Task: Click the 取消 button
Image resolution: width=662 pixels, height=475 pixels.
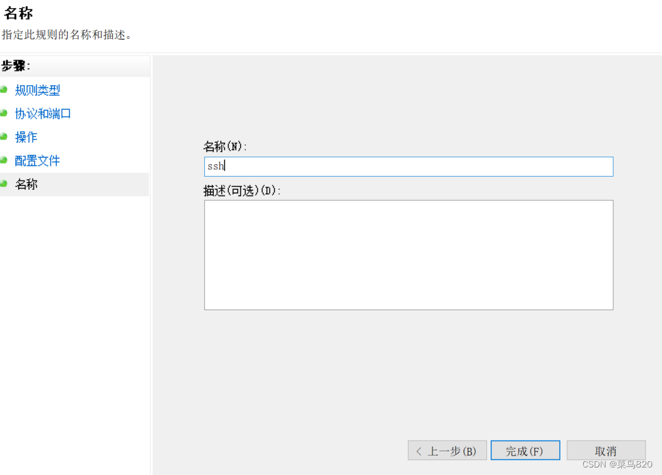Action: click(605, 450)
